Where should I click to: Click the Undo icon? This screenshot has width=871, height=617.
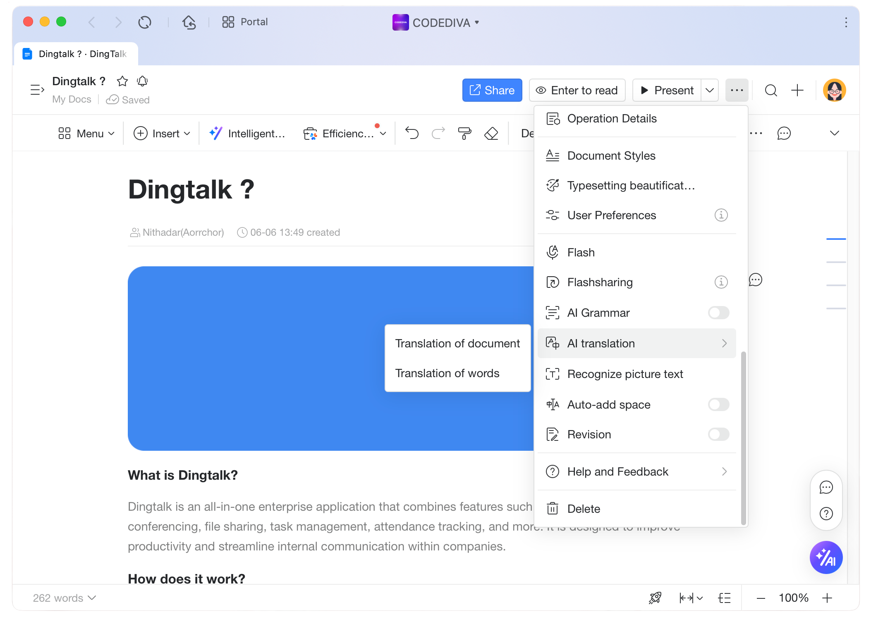[x=412, y=133]
